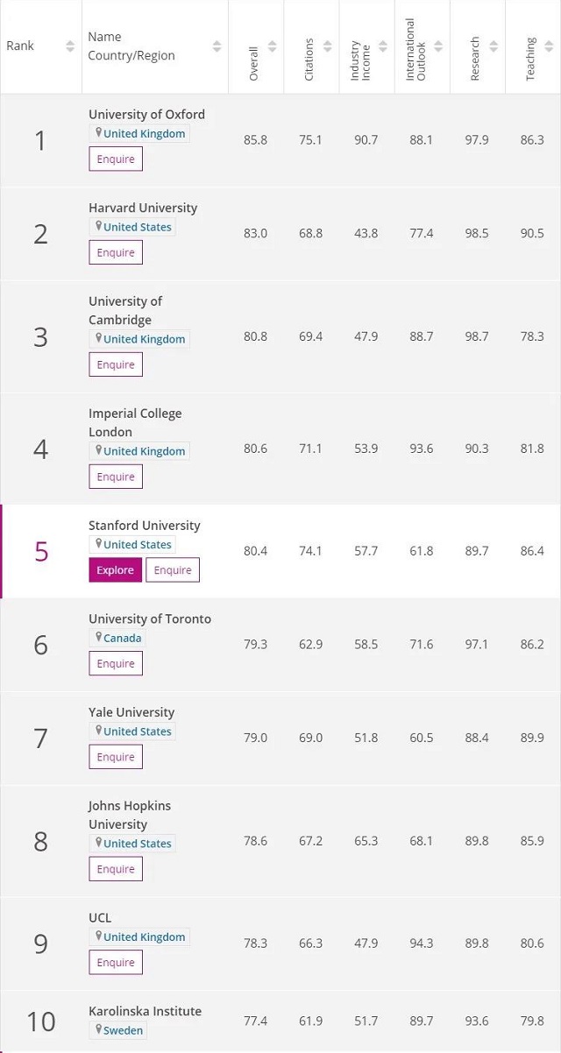Click the location pin beside Canada
The width and height of the screenshot is (561, 1053).
[99, 638]
